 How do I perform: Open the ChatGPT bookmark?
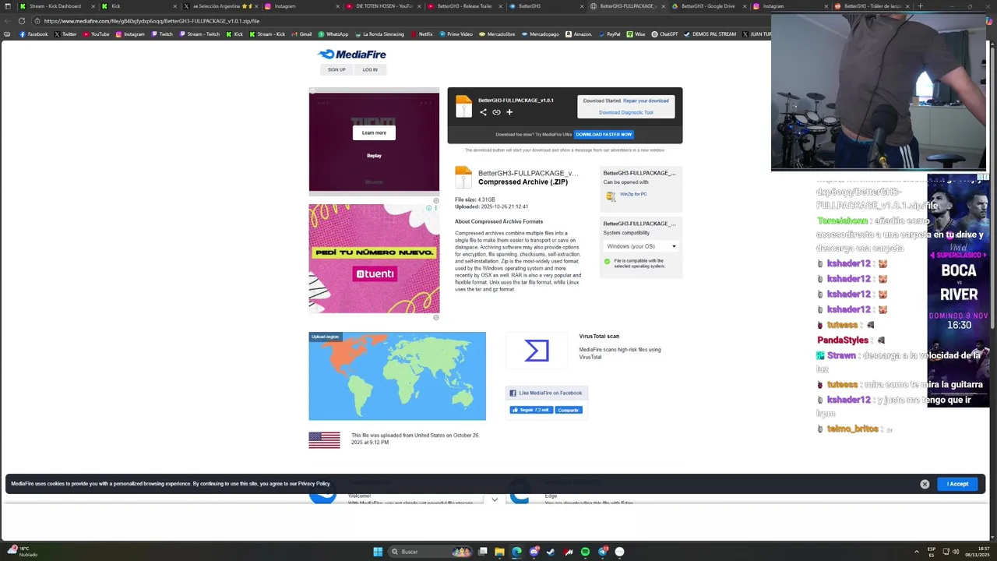pos(664,34)
